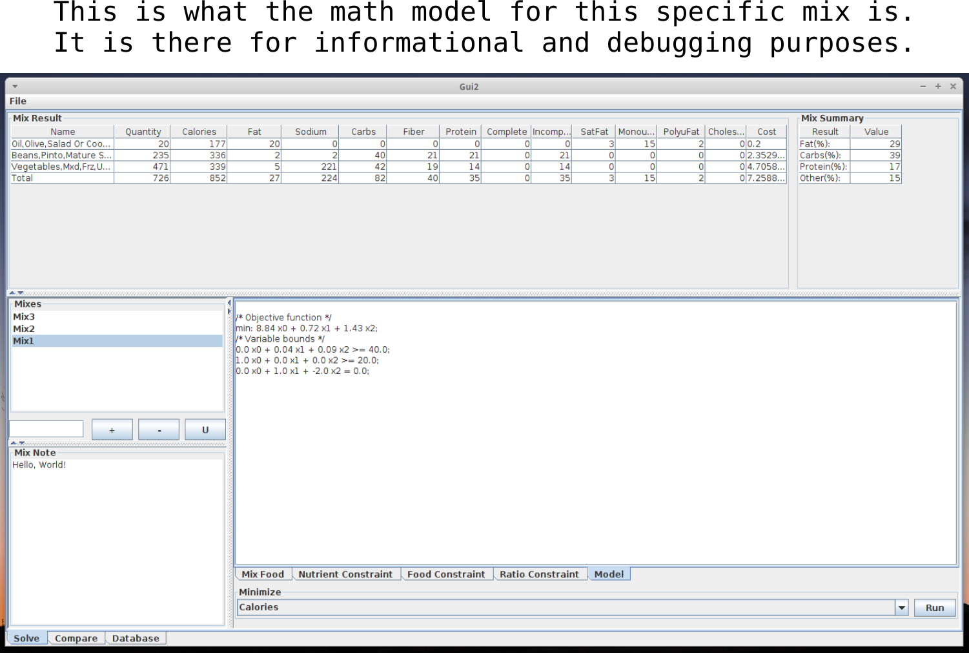Minimize the Gui2 window
969x653 pixels.
(923, 87)
